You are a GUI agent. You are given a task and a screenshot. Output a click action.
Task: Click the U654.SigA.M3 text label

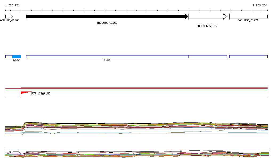(x=41, y=93)
